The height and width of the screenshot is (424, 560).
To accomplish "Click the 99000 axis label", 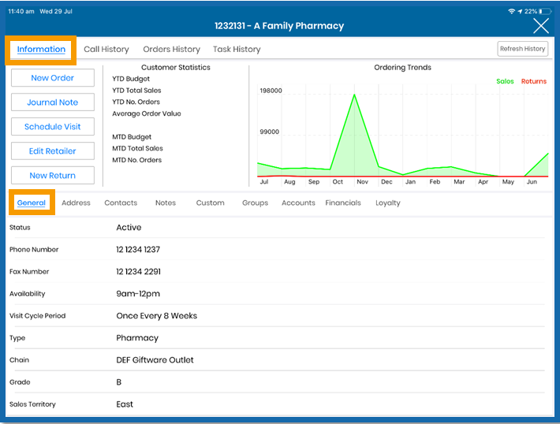I will (x=269, y=132).
